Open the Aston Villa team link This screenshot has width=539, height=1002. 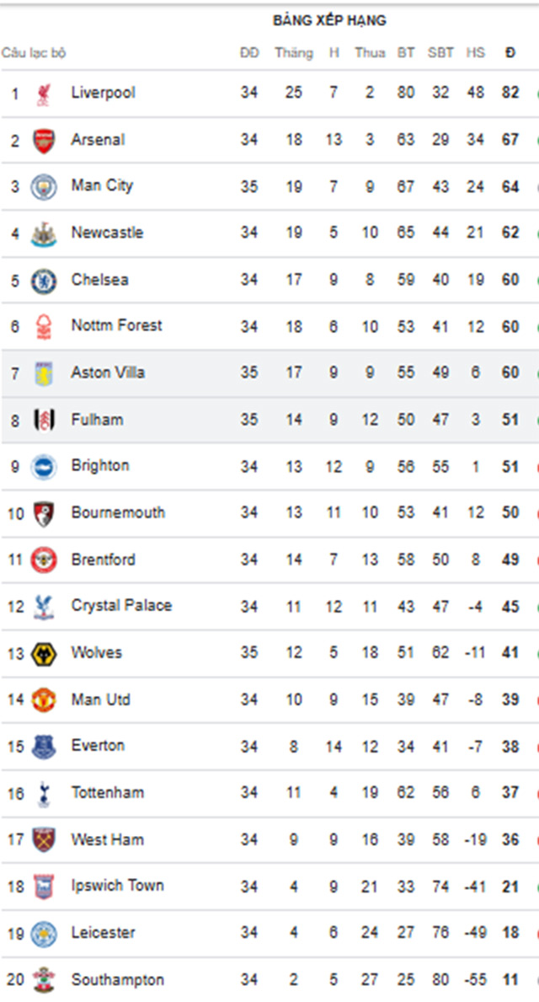coord(107,372)
